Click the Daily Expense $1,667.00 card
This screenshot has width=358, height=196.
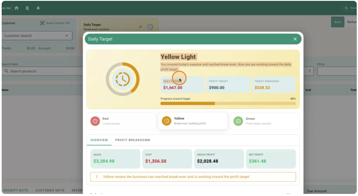182,85
